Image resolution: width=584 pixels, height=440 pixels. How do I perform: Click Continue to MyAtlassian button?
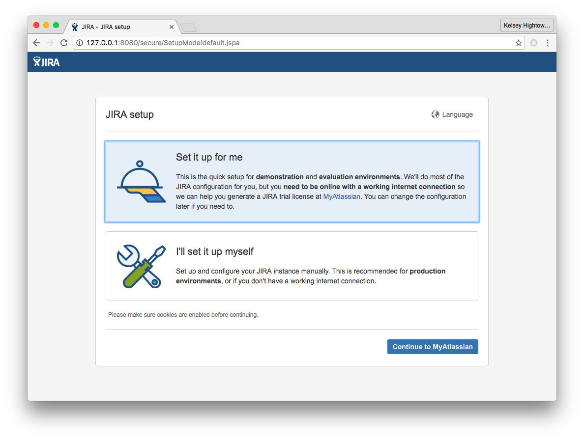click(x=433, y=347)
